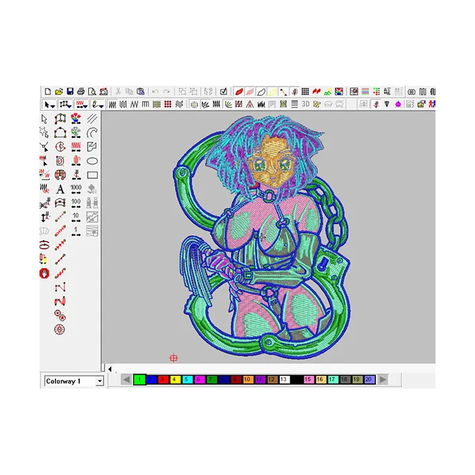Pick pink thread color 15
This screenshot has height=475, width=475.
click(308, 379)
